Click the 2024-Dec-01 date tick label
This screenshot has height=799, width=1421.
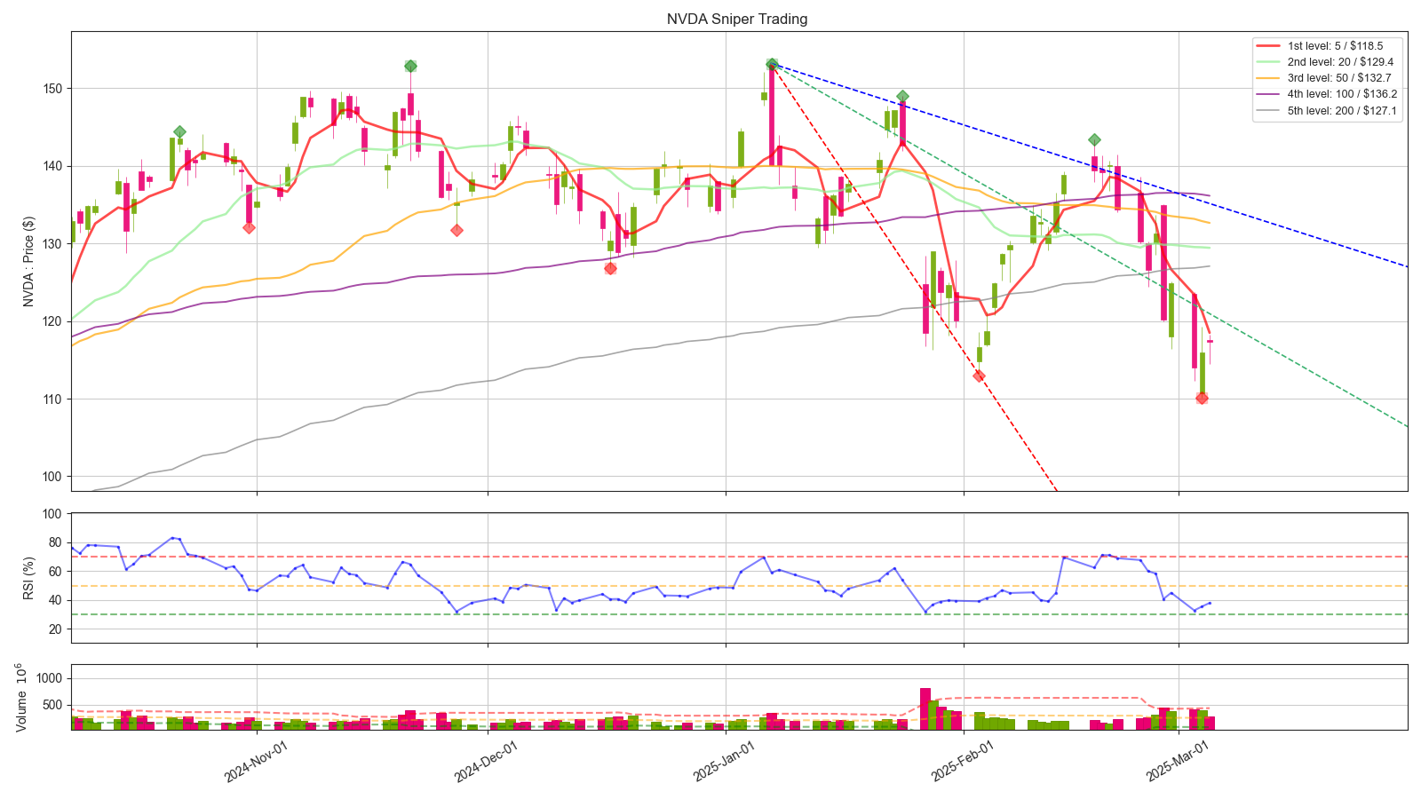486,763
